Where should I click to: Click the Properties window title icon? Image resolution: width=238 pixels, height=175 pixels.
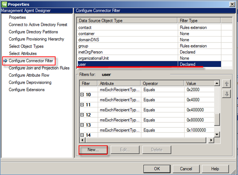tap(4, 4)
